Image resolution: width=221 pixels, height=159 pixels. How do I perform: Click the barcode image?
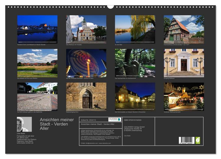click(x=187, y=140)
